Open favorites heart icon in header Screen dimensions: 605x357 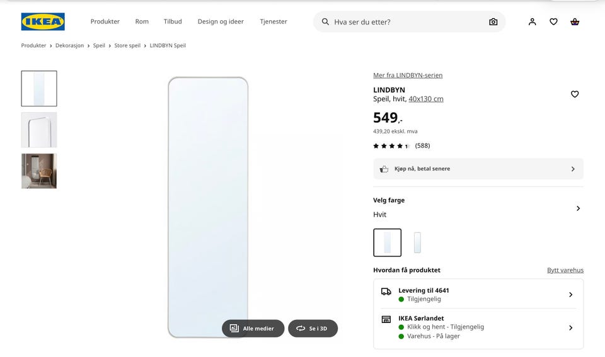click(553, 22)
